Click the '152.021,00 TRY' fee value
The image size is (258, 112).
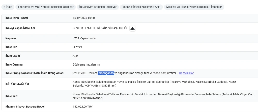point(83,107)
